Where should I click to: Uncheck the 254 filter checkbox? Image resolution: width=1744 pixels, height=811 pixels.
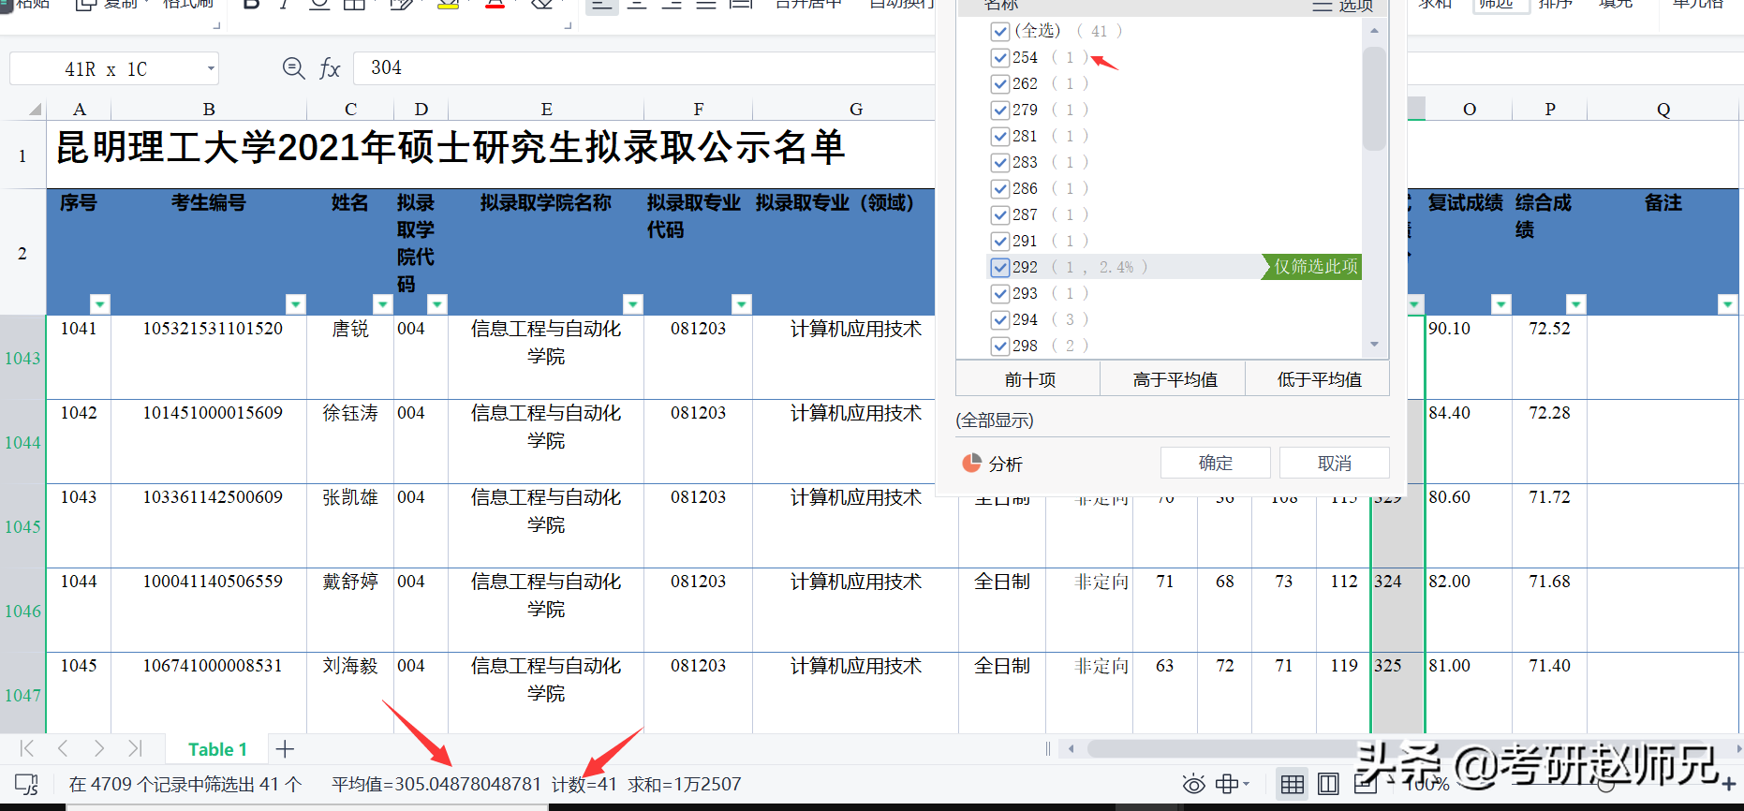1000,57
